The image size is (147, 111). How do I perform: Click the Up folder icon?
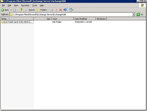click(x=21, y=10)
